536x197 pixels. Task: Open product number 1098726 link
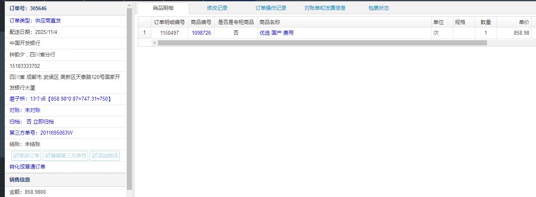coord(201,33)
